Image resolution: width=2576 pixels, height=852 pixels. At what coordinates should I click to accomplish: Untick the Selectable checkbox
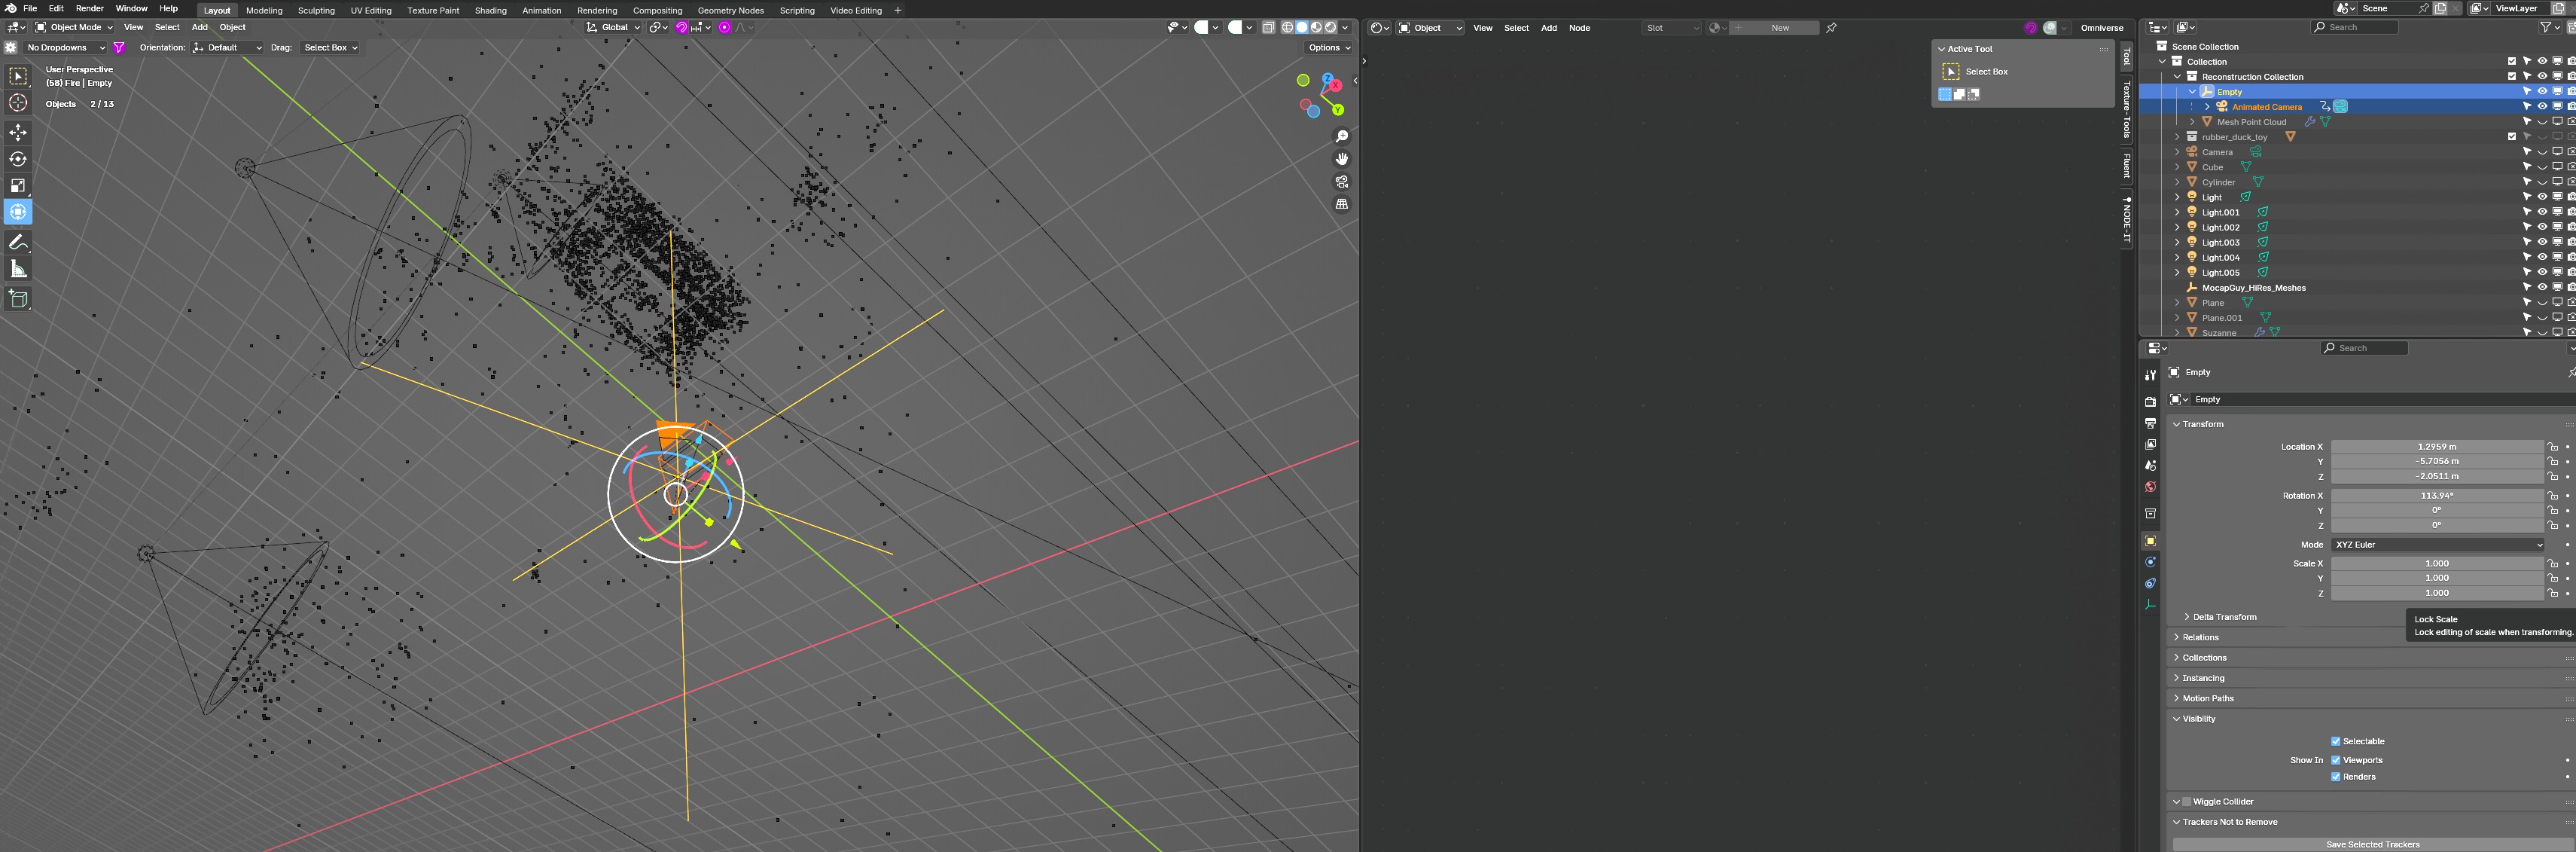(2336, 741)
